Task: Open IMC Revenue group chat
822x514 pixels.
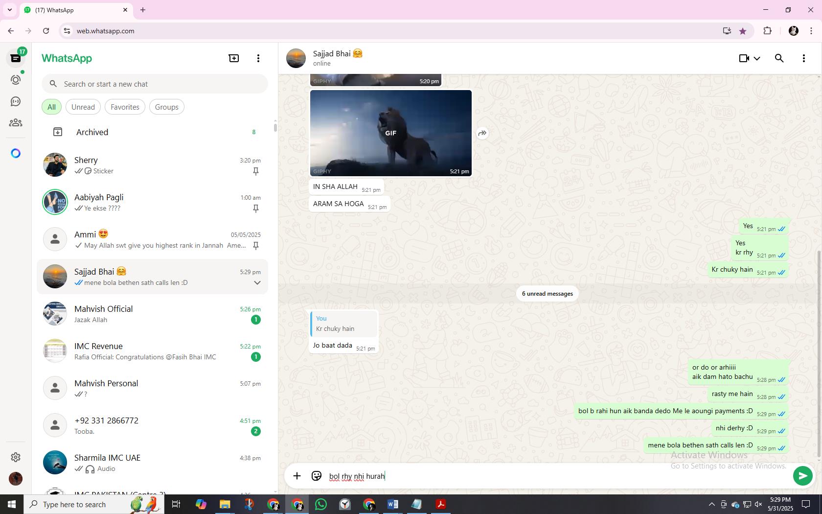Action: click(x=153, y=351)
